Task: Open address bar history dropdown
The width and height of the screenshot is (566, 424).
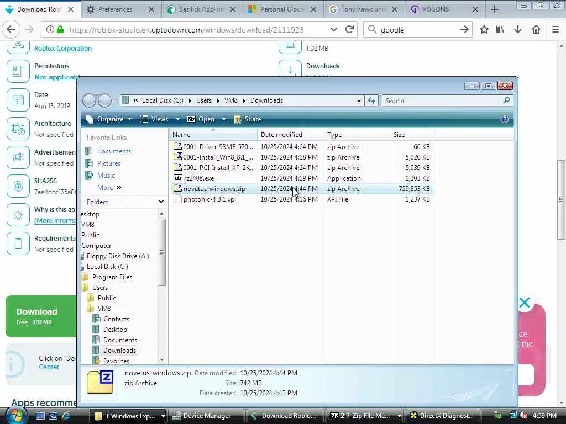Action: pos(333,30)
